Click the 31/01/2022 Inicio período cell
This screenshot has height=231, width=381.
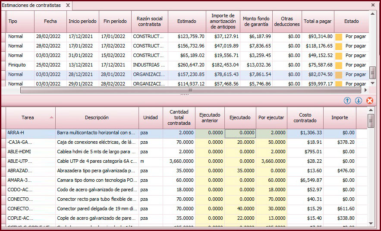tap(82, 56)
